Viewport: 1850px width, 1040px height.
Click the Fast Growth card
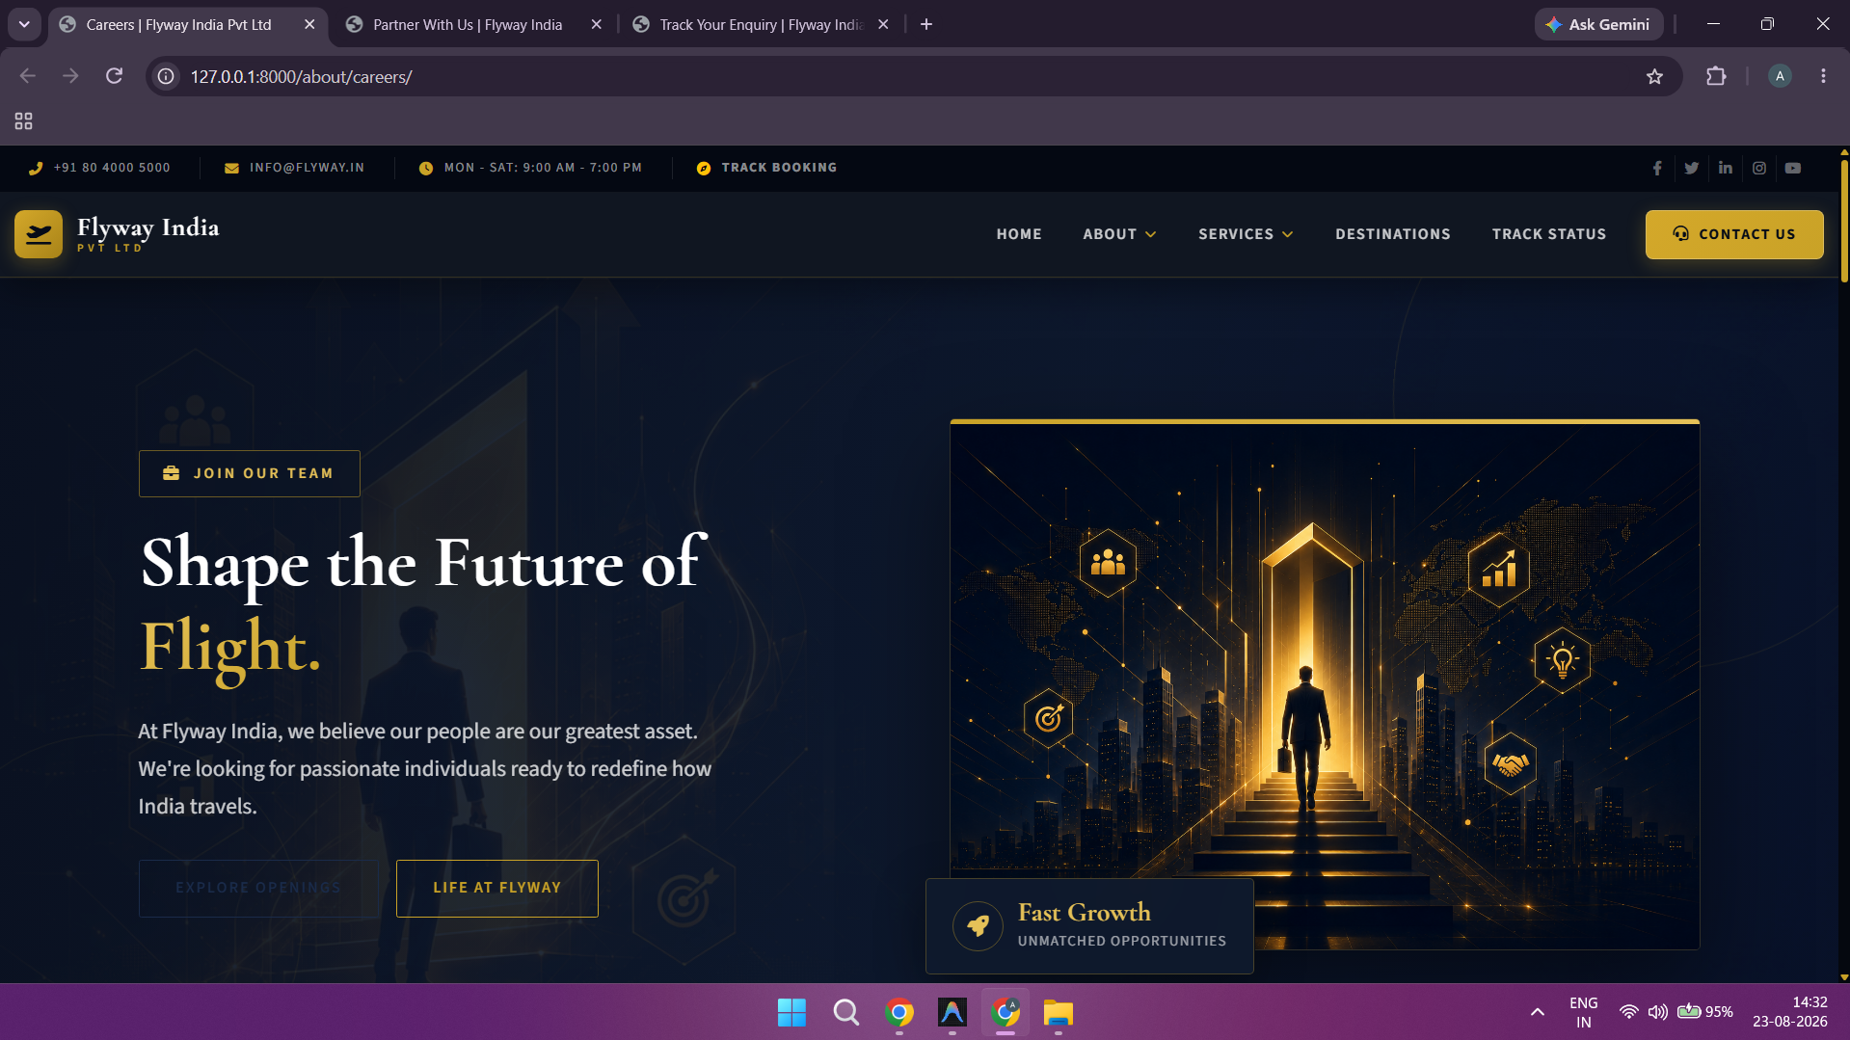click(x=1089, y=926)
